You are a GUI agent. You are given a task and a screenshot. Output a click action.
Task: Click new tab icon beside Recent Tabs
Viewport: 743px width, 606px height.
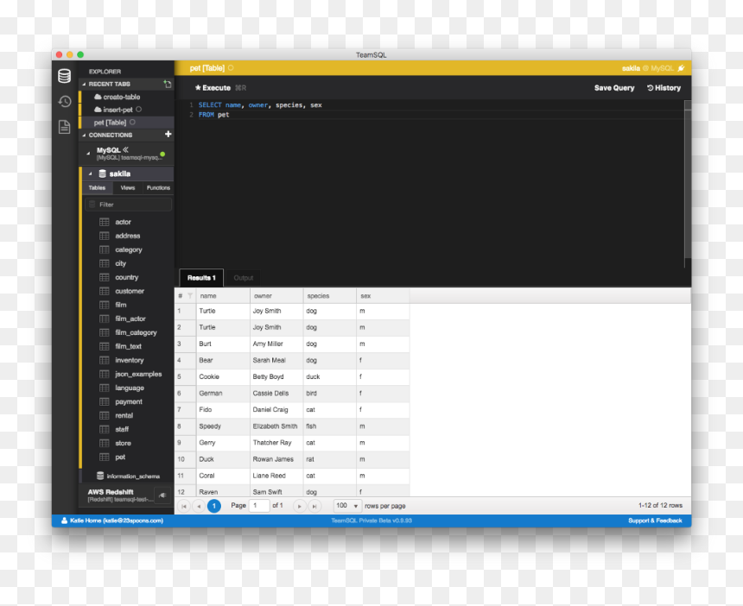coord(168,84)
